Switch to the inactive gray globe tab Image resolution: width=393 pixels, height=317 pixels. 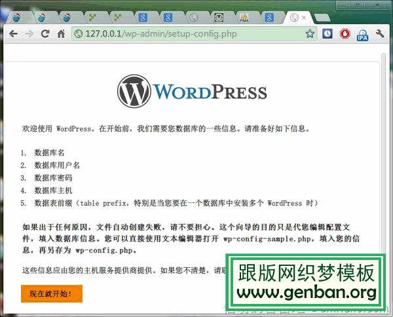click(193, 18)
